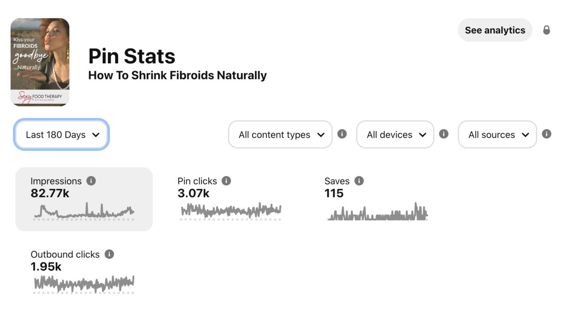This screenshot has width=571, height=314.
Task: Click the info icon next to All devices
Action: point(443,134)
